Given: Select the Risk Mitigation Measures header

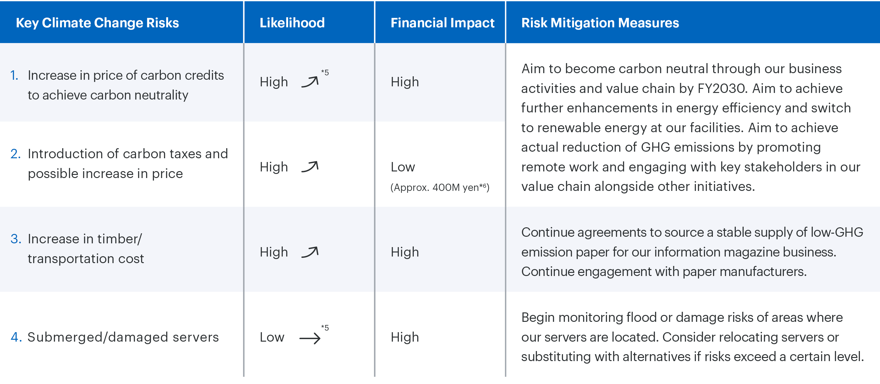Looking at the screenshot, I should [x=600, y=23].
